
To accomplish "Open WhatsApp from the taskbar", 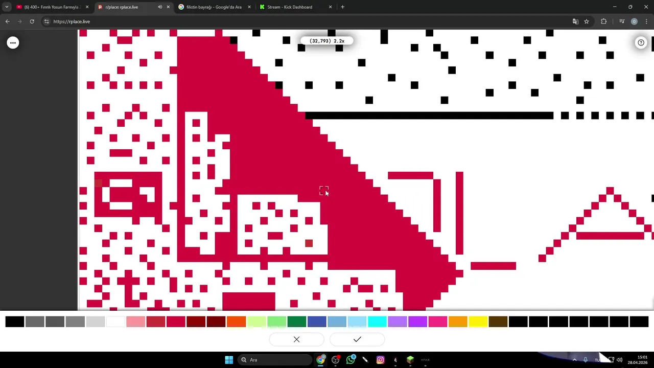I will coord(351,360).
